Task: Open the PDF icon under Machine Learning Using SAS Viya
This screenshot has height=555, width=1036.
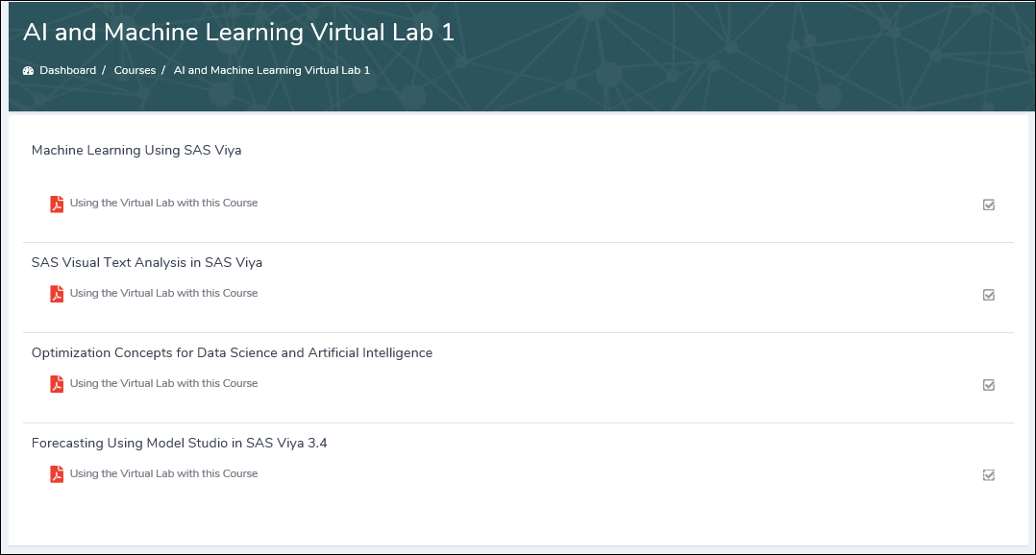Action: [57, 204]
